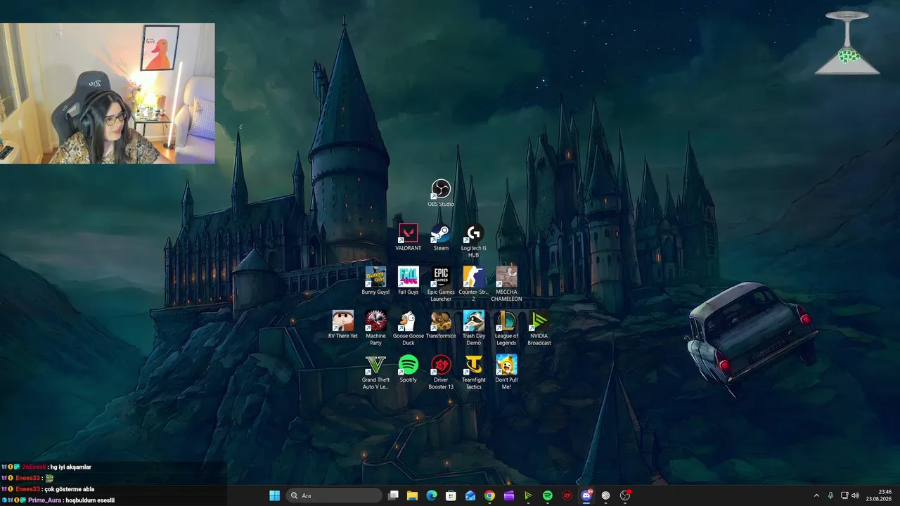Image resolution: width=900 pixels, height=506 pixels.
Task: Expand the hidden tray icons chevron
Action: [x=816, y=495]
